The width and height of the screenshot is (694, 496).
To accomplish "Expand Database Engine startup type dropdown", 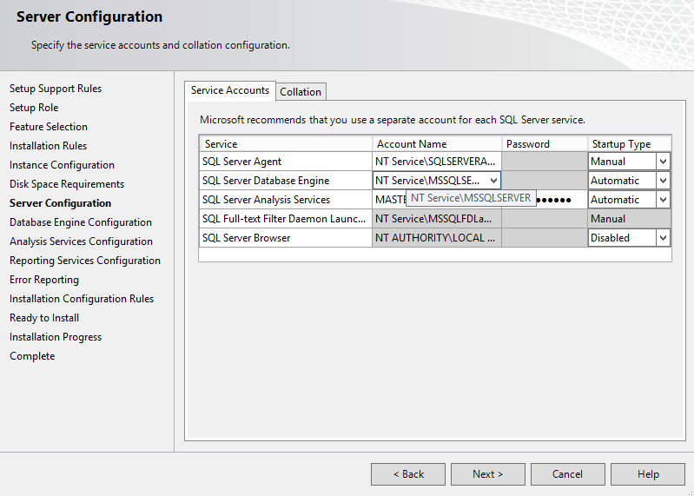I will click(663, 181).
